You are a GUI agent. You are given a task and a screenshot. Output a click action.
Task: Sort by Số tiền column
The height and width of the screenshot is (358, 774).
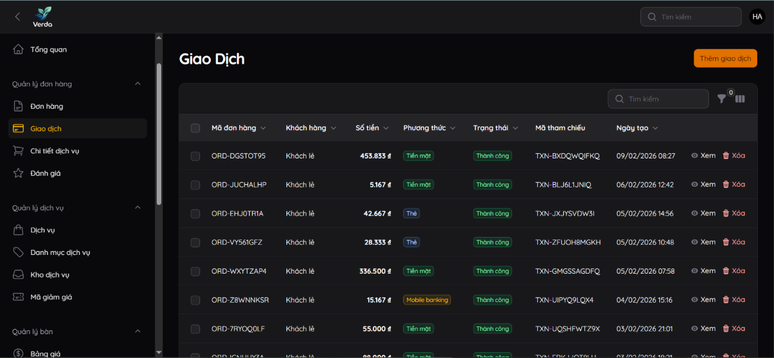tap(372, 128)
